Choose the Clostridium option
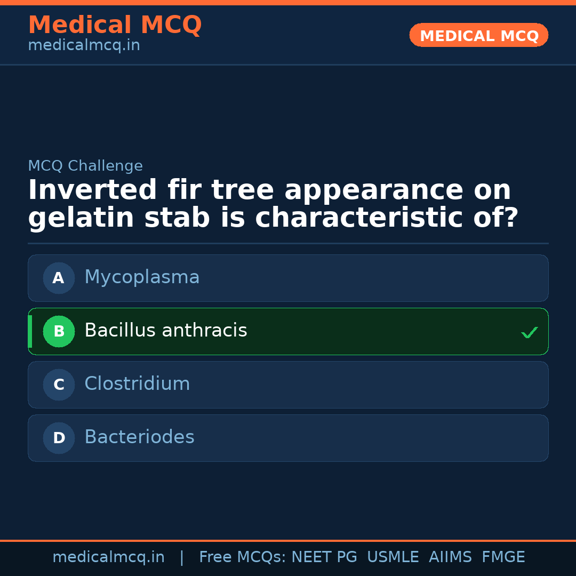The width and height of the screenshot is (576, 576). 137,384
